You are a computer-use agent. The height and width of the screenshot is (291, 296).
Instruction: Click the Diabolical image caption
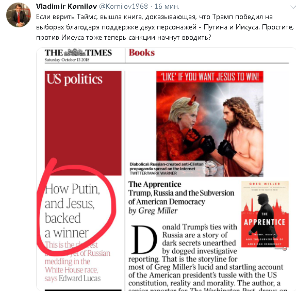167,169
